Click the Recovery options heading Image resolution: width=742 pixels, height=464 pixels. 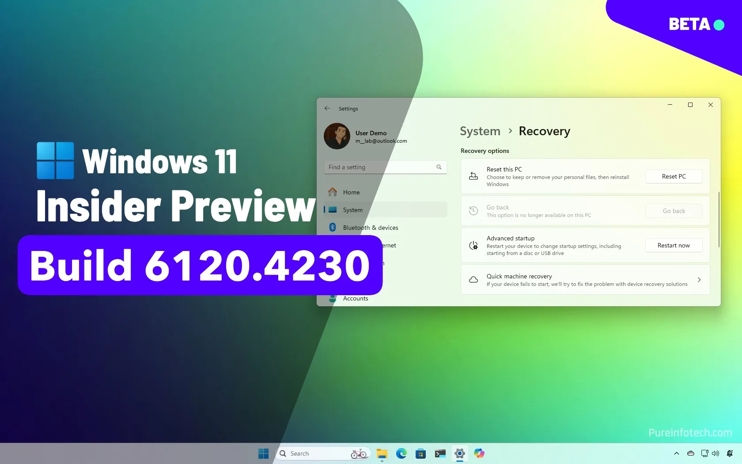click(485, 151)
